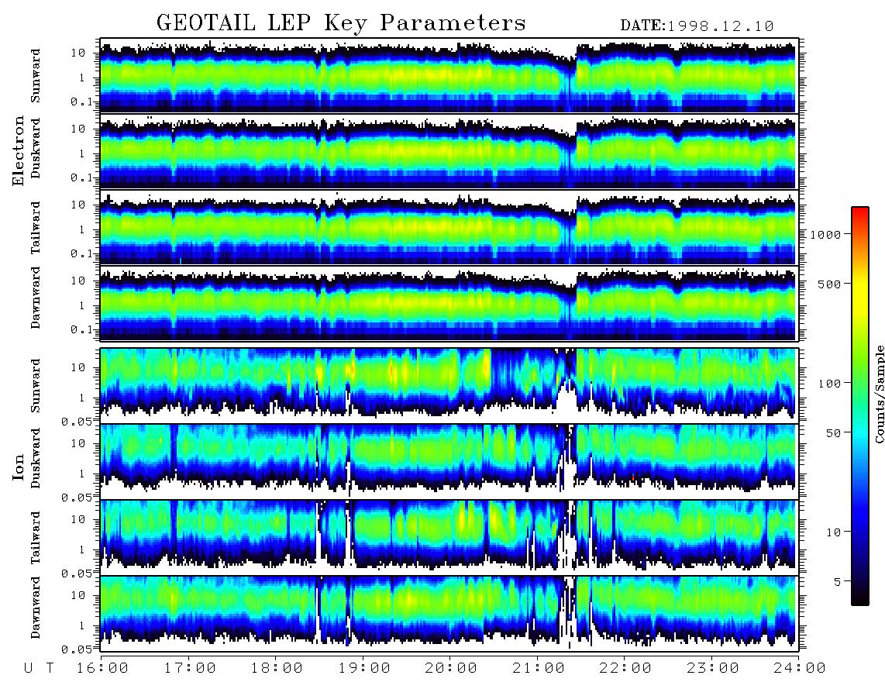Image resolution: width=885 pixels, height=682 pixels.
Task: Click the vertical Ion group label
Action: [19, 467]
